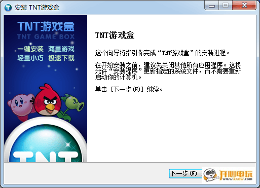
Task: Click the text 这个向导将指引你完成“TNT游戏盒”的安装进程
Action: 162,53
